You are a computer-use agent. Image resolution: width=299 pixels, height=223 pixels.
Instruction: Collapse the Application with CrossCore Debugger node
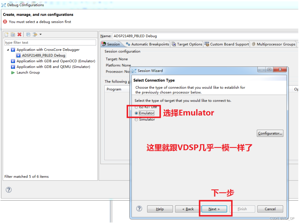coord(8,50)
